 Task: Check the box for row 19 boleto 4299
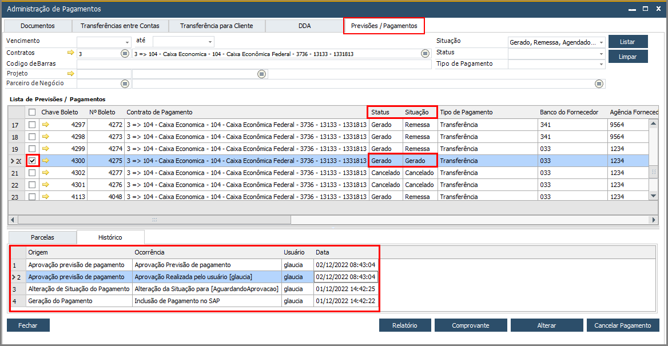point(32,149)
